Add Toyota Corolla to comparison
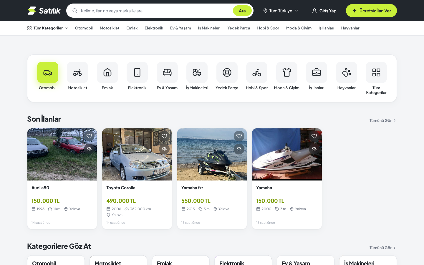Viewport: 424px width, 265px height. [x=164, y=149]
